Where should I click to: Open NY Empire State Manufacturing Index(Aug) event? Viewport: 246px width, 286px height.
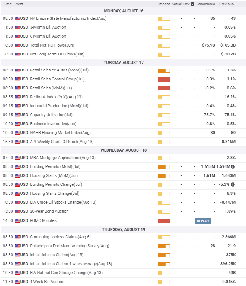pos(68,18)
